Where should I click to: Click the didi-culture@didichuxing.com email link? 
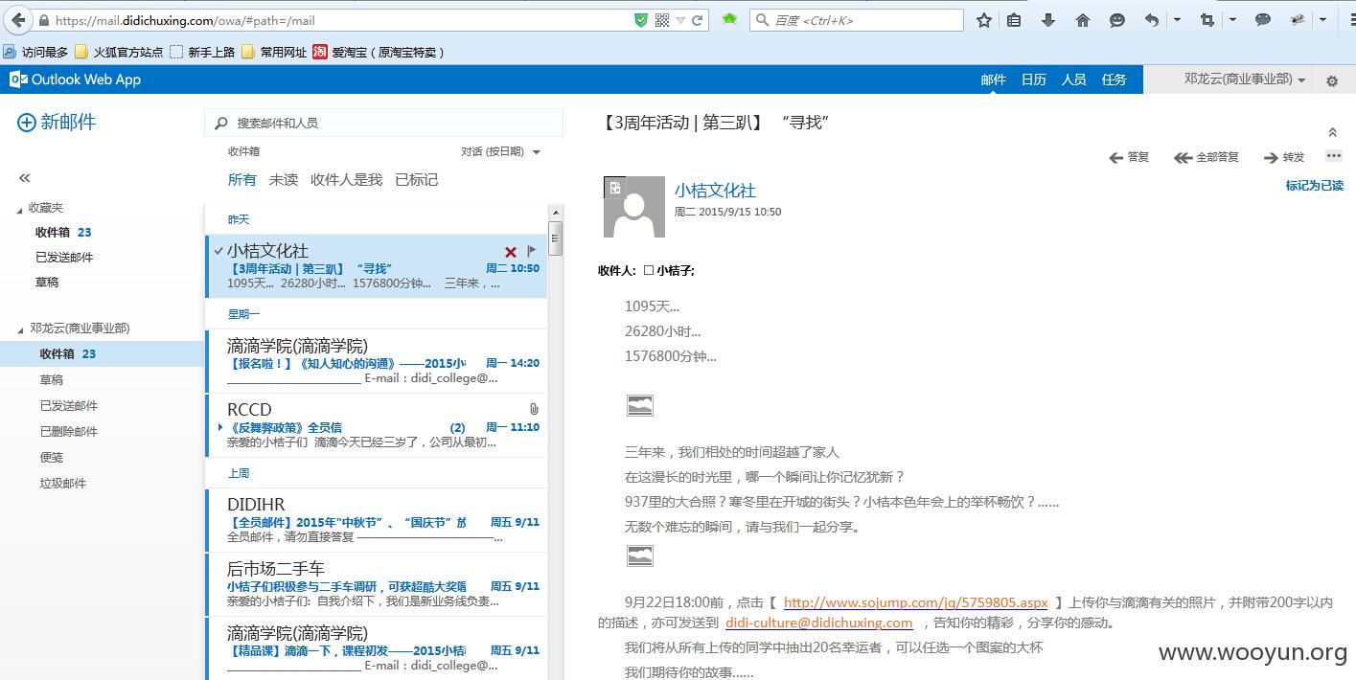(818, 623)
